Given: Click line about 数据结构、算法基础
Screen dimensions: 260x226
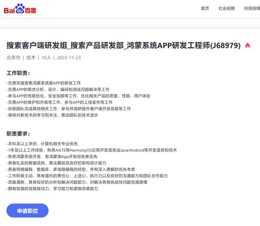Looking at the screenshot, I should point(56,163).
